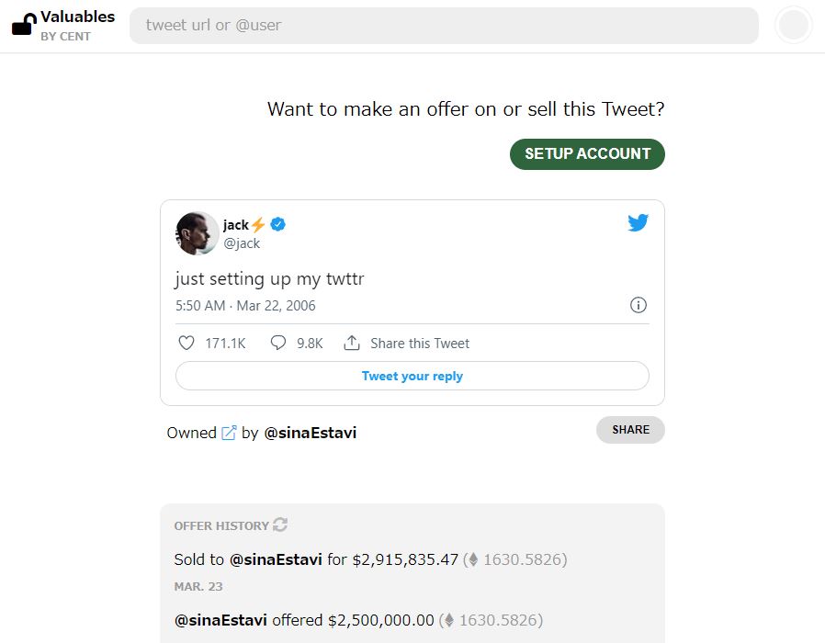Image resolution: width=825 pixels, height=643 pixels.
Task: Open the owner @sinaEstavi profile link
Action: pos(311,433)
